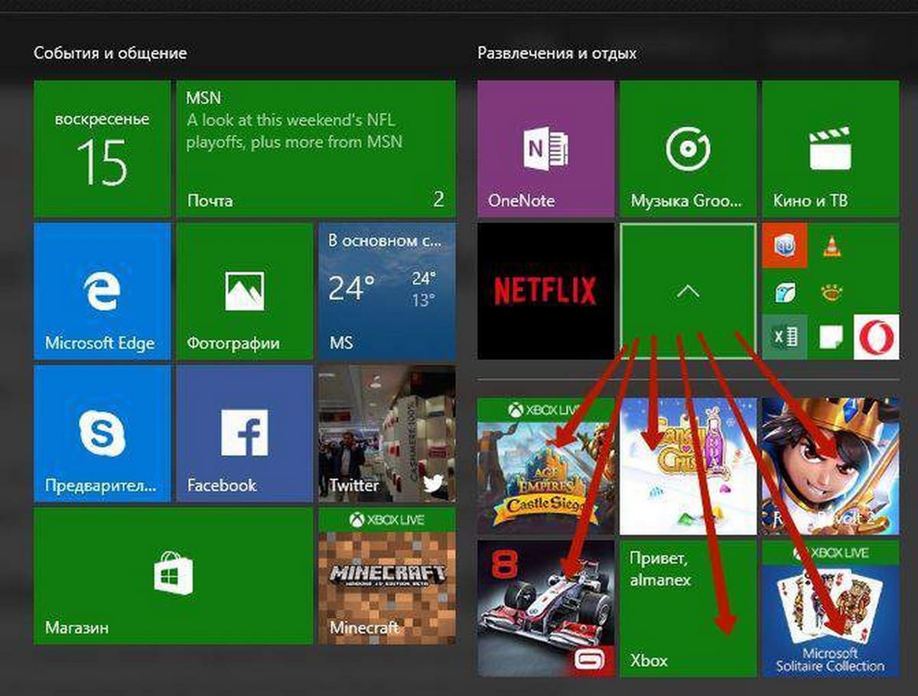
Task: Launch the Minecraft tile
Action: pos(387,576)
